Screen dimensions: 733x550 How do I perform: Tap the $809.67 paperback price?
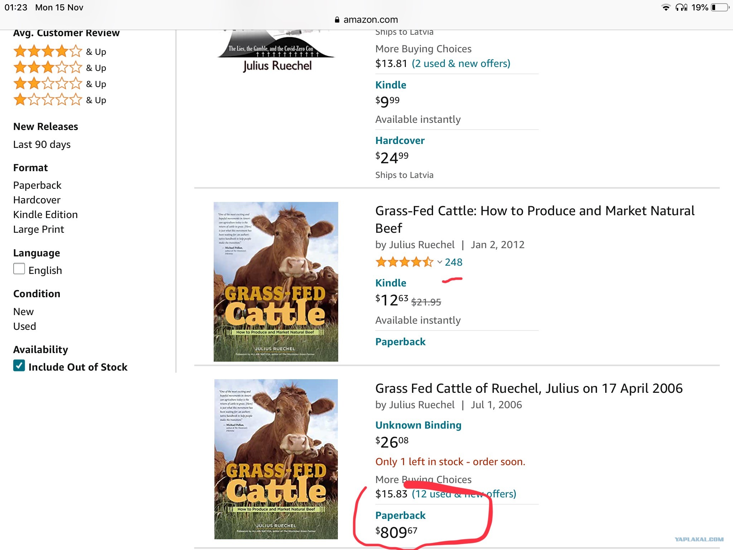[397, 532]
